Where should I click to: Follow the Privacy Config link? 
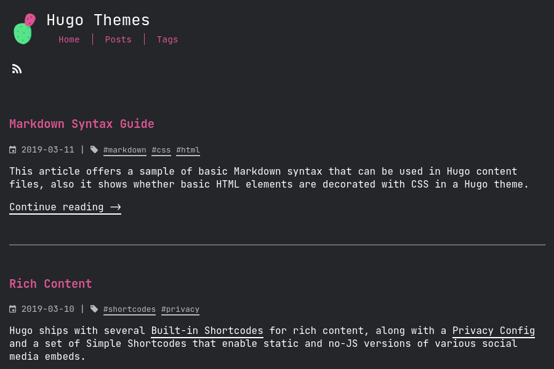(x=493, y=331)
